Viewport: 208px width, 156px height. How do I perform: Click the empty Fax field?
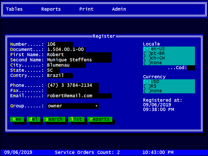[x=73, y=90]
